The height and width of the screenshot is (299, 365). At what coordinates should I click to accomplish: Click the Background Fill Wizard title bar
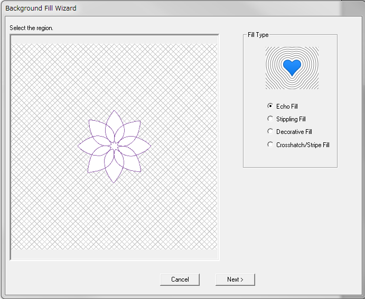pos(41,8)
